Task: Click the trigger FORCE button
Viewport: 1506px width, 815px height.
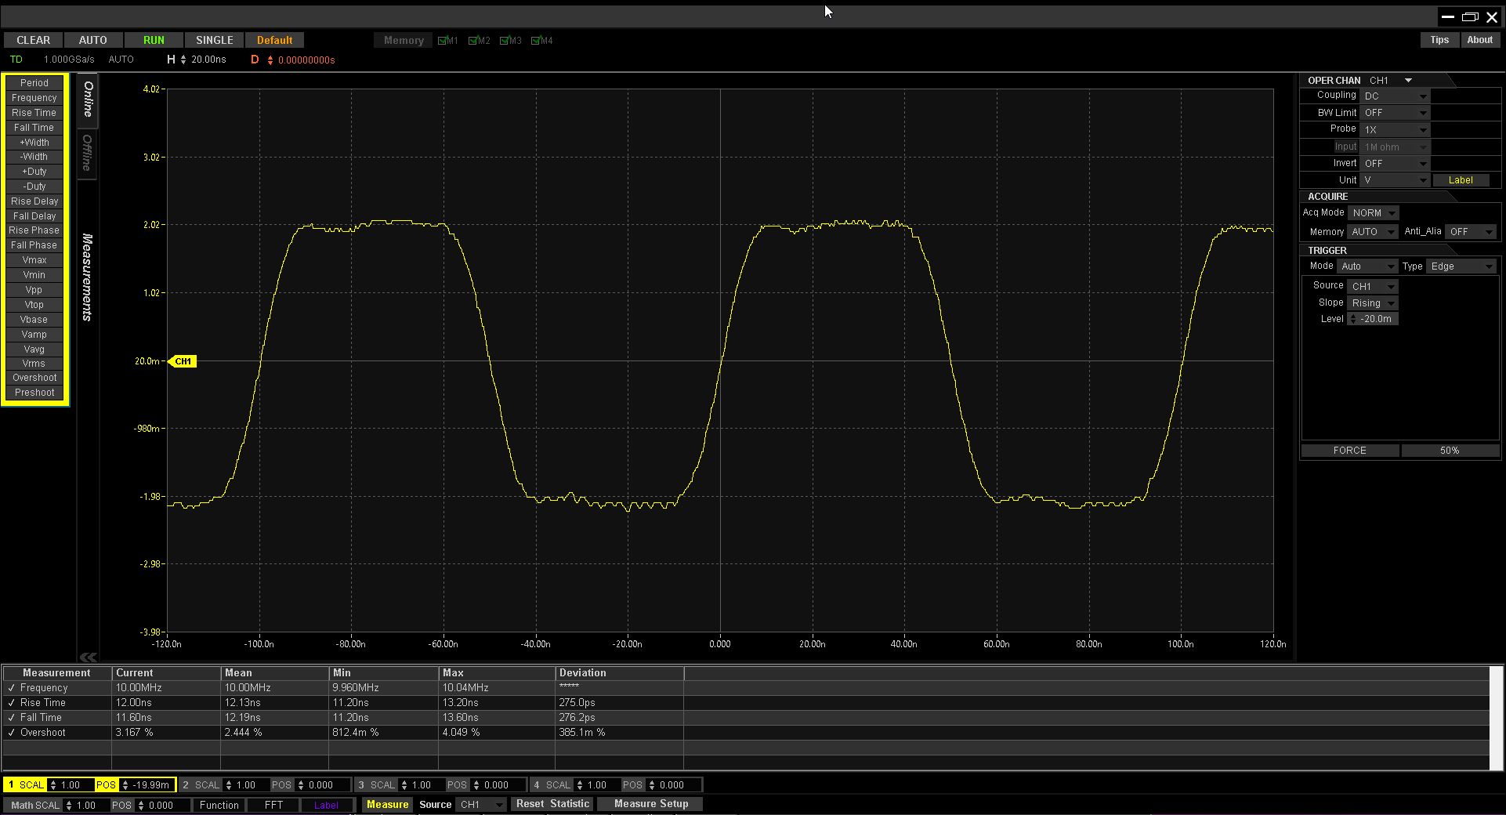Action: coord(1349,451)
